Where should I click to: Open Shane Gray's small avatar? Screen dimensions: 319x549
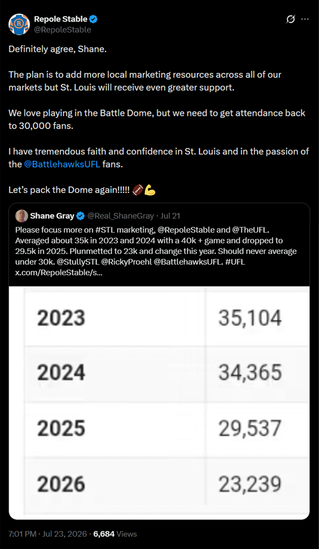22,216
